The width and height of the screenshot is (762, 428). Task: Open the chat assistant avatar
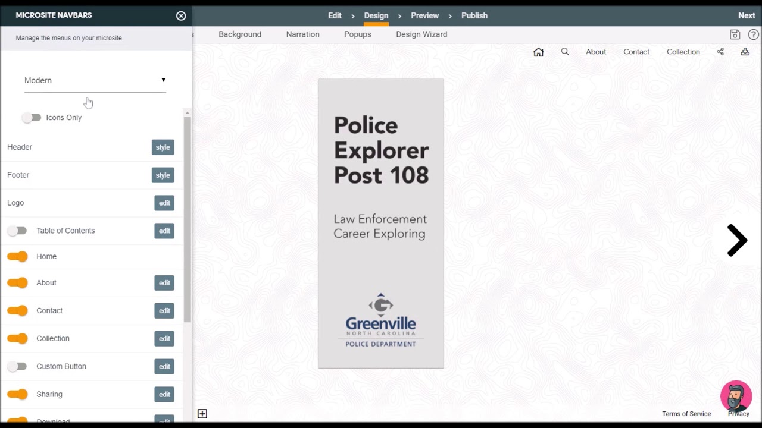point(736,396)
